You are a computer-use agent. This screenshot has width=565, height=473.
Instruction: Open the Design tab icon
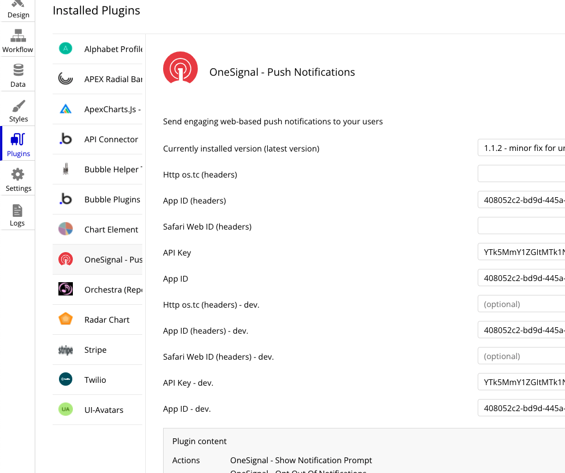pyautogui.click(x=18, y=5)
